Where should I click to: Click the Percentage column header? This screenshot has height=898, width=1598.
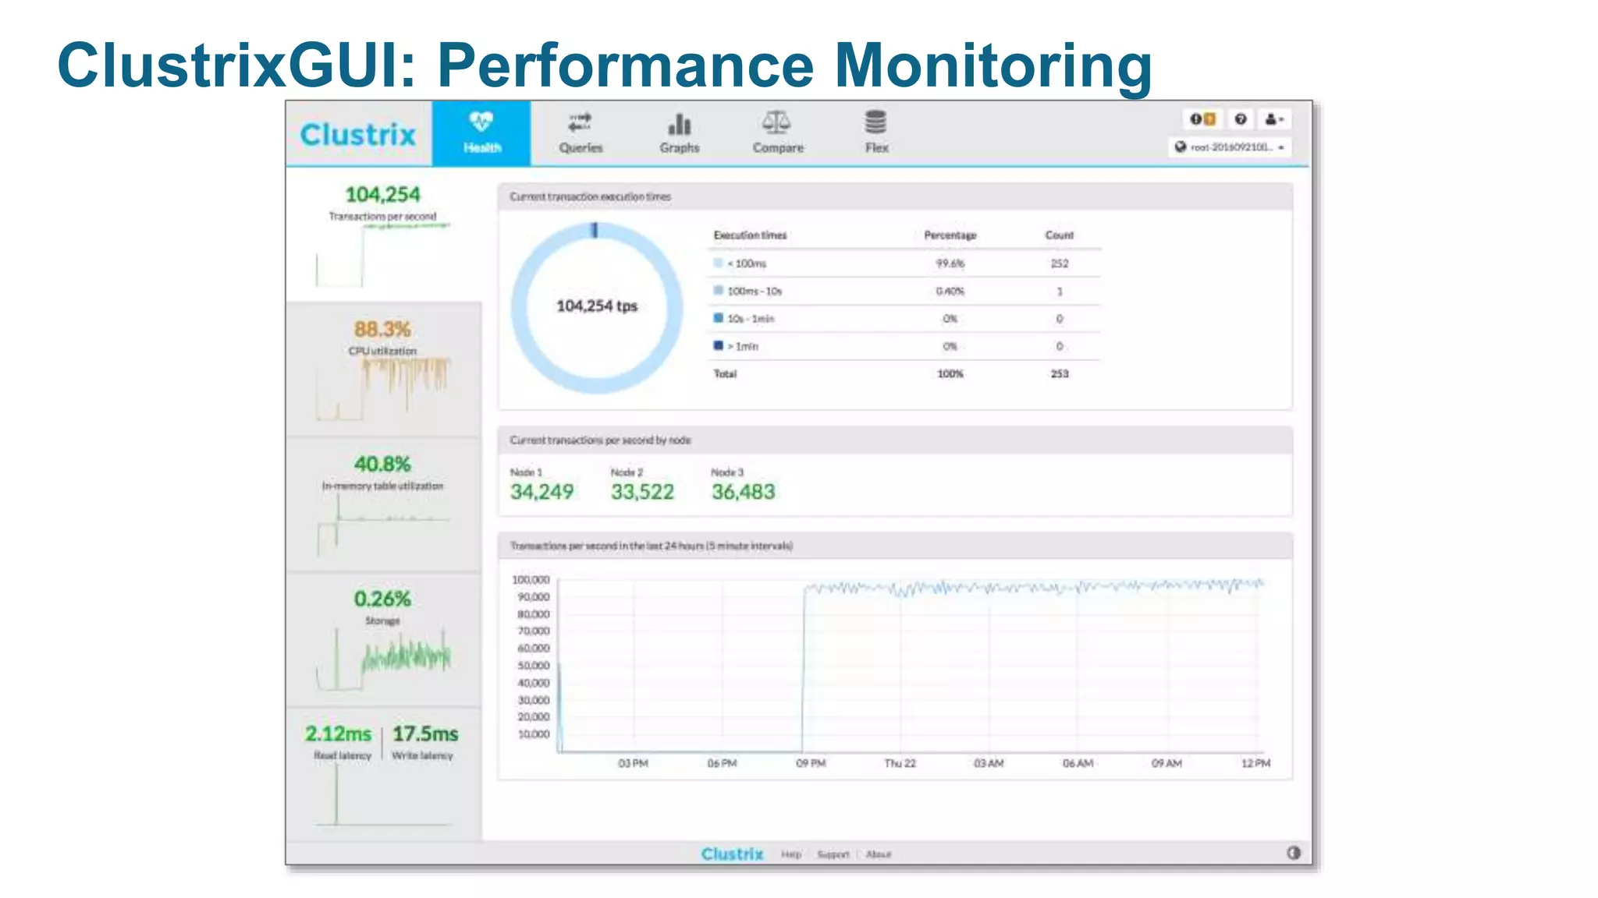tap(950, 235)
